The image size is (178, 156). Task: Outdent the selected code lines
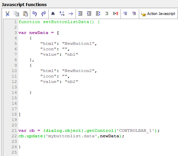(x=89, y=14)
